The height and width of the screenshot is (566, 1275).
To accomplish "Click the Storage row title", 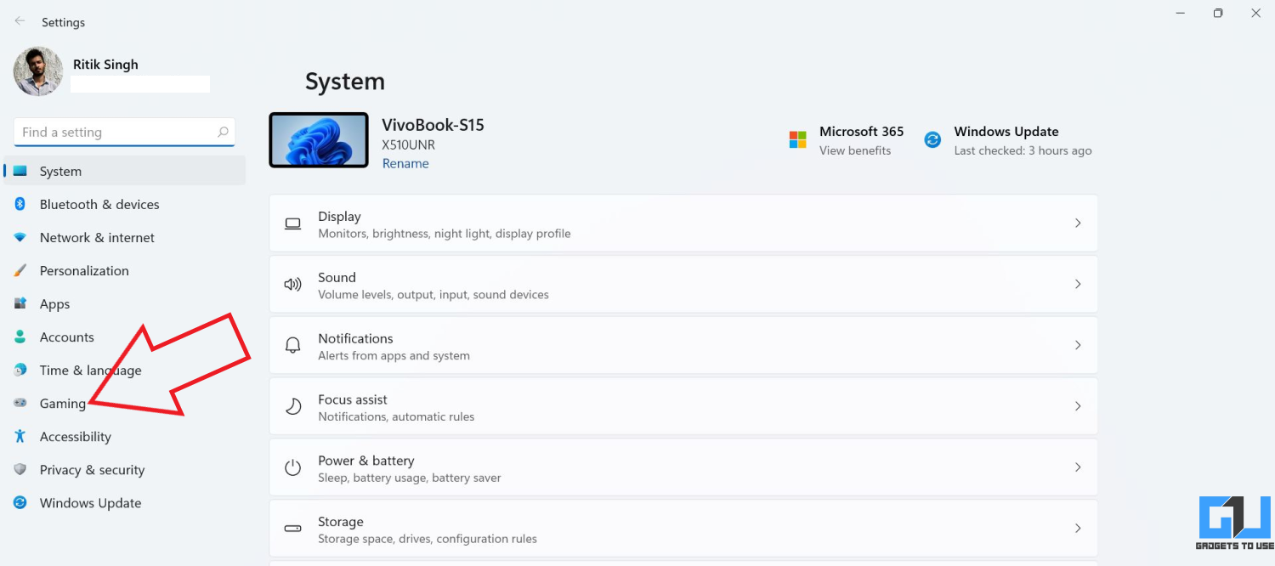I will tap(341, 522).
